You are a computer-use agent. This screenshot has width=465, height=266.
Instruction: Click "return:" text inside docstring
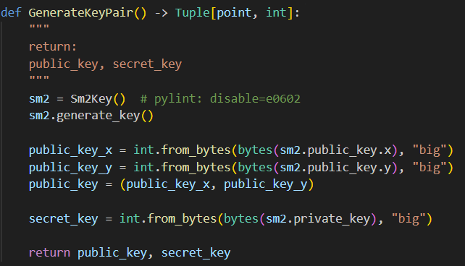tap(53, 47)
